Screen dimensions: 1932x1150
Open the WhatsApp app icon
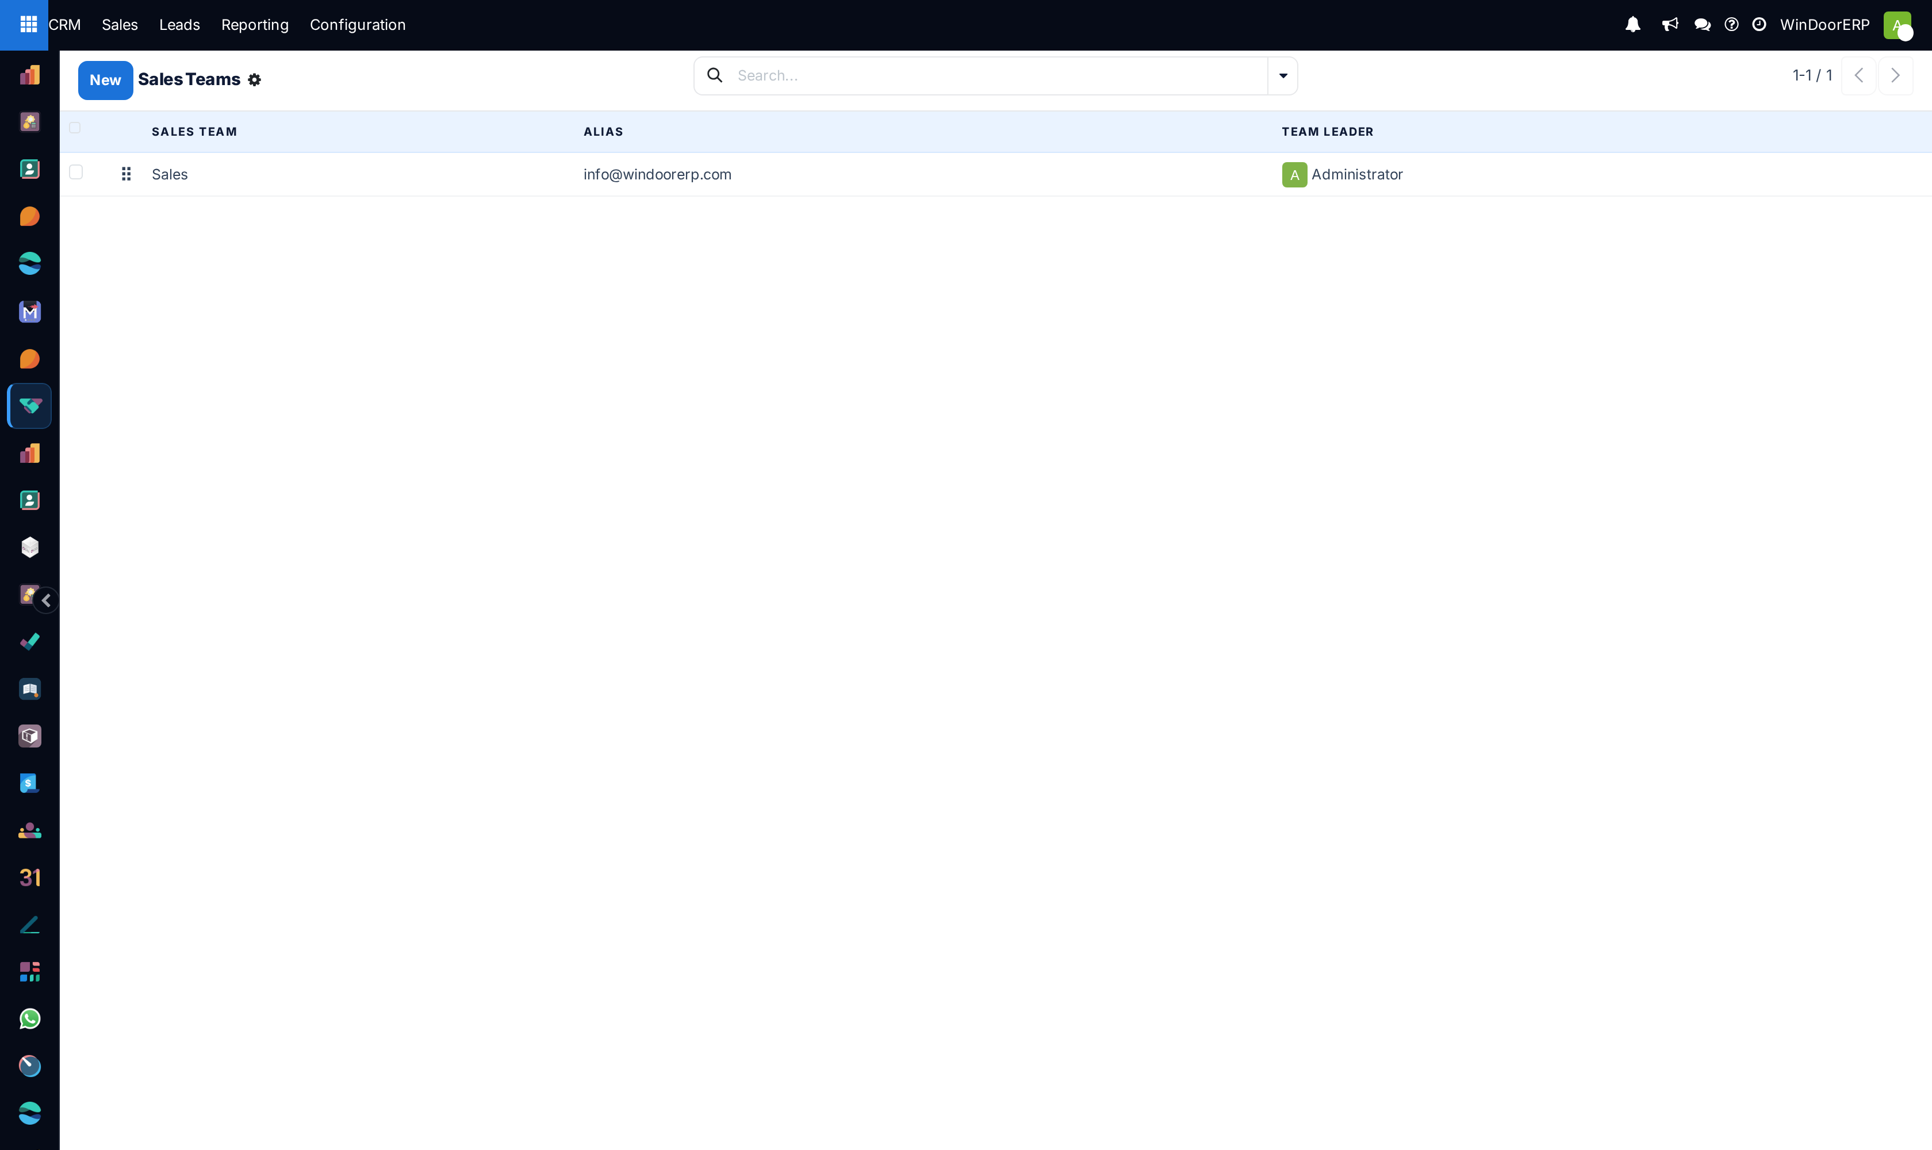(x=29, y=1019)
